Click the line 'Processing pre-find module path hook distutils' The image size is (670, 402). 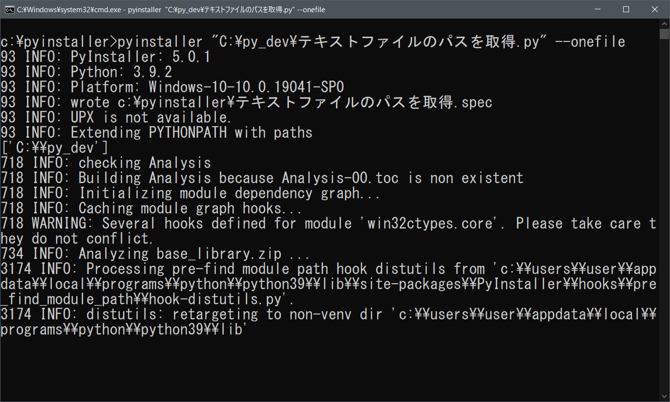click(329, 269)
